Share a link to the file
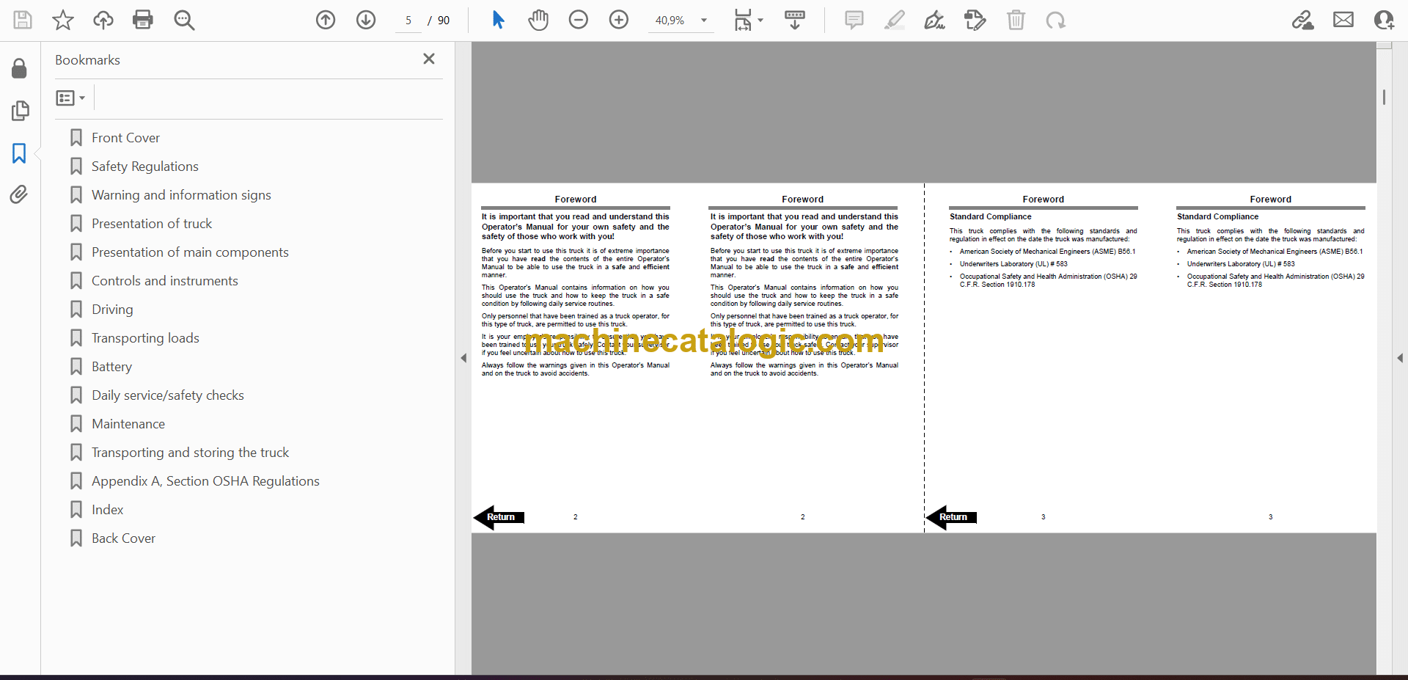The width and height of the screenshot is (1408, 680). pyautogui.click(x=1302, y=20)
